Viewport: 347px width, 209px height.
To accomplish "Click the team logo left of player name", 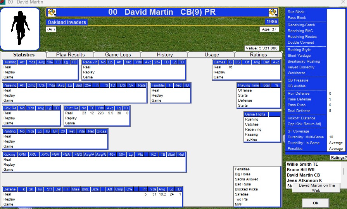I will (52, 12).
